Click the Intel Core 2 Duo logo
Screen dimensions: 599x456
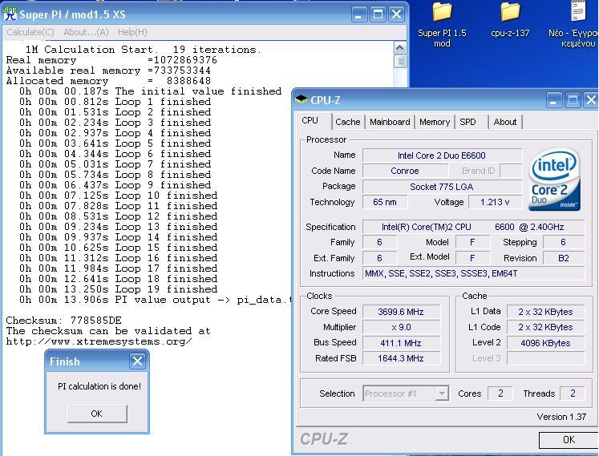tap(555, 180)
